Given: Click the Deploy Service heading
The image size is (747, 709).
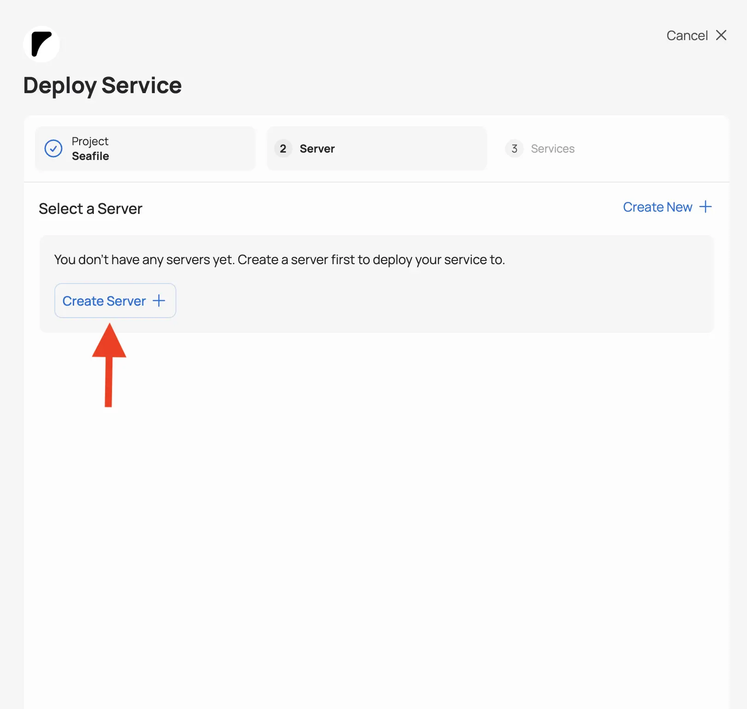Looking at the screenshot, I should pos(102,85).
